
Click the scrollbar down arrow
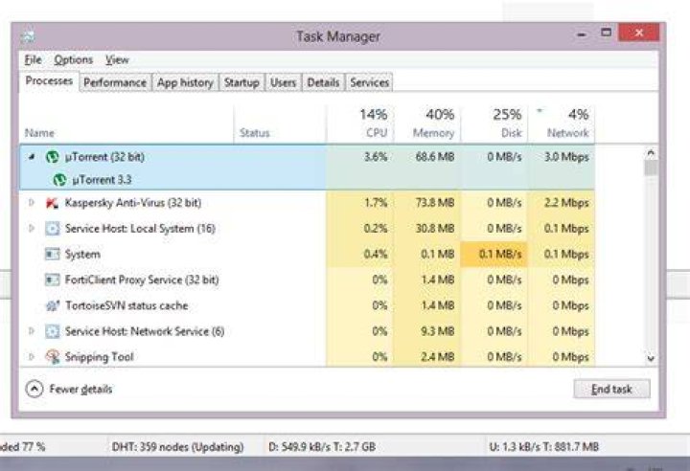(x=651, y=358)
